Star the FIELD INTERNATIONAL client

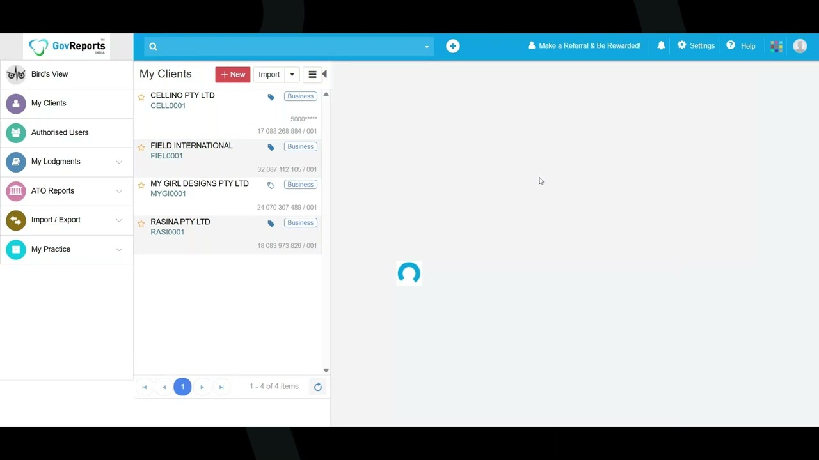pyautogui.click(x=141, y=148)
